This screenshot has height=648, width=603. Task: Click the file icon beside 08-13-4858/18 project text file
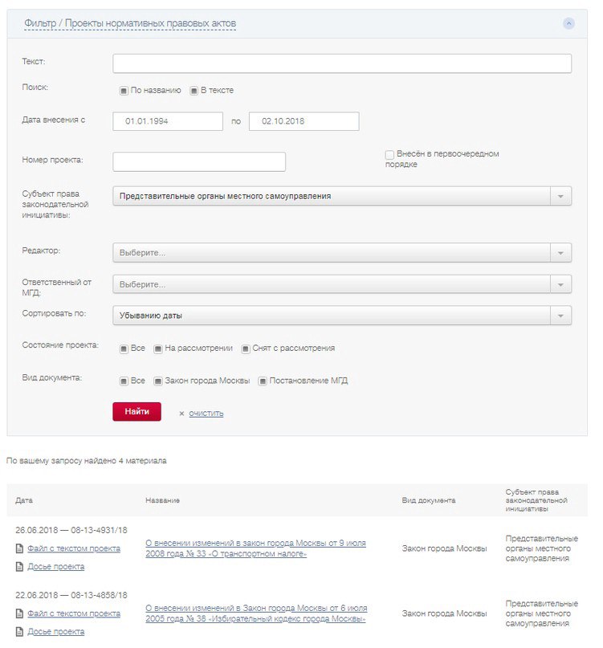click(x=19, y=613)
